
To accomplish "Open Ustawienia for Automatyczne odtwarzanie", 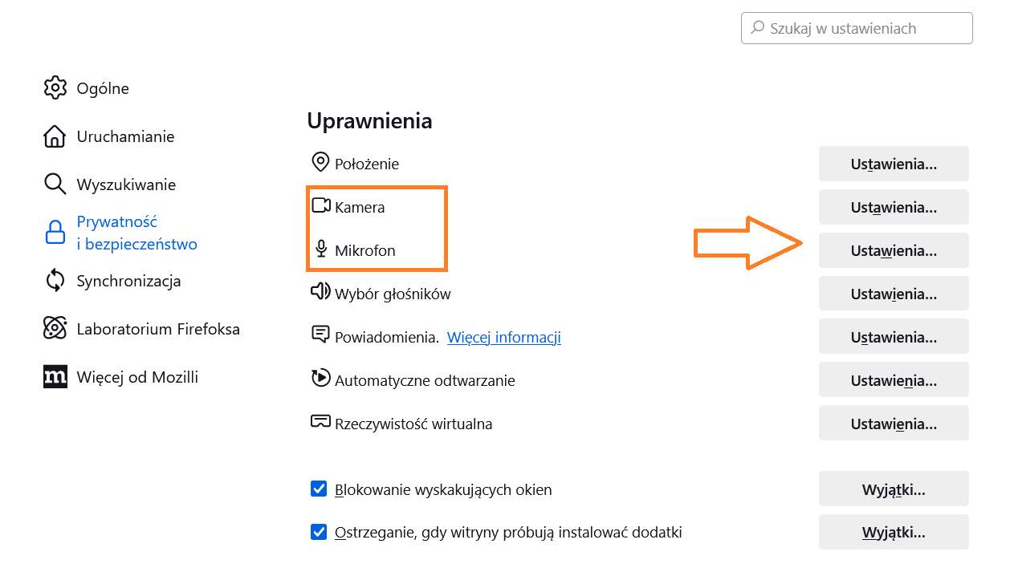I will tap(894, 379).
